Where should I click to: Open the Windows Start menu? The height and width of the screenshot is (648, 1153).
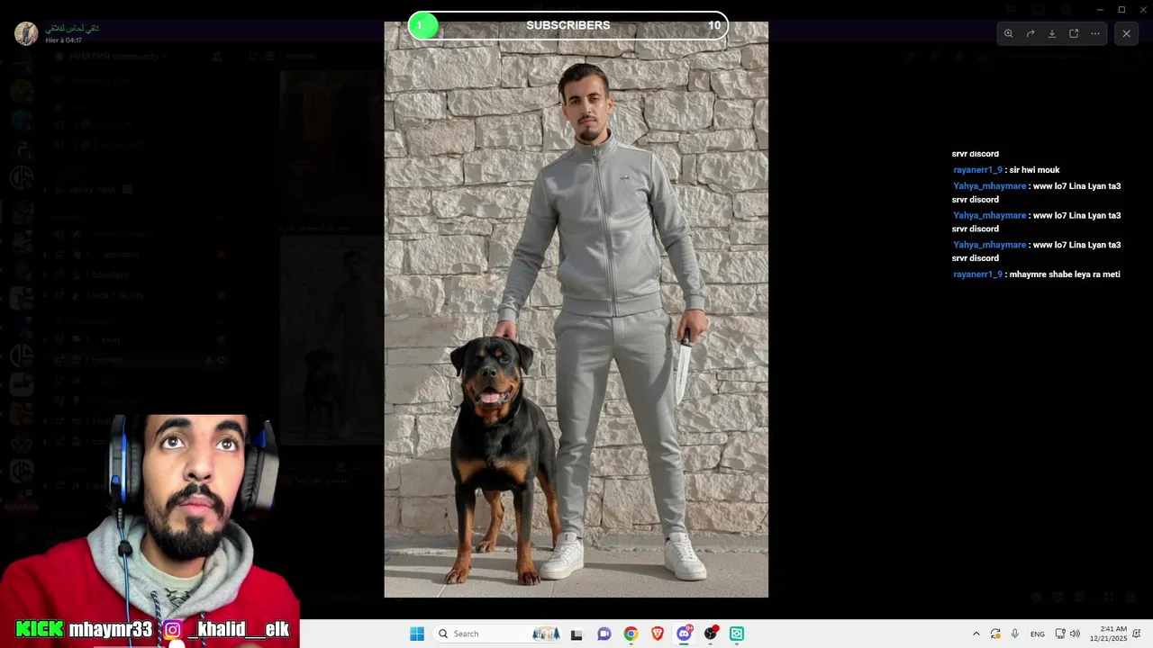tap(417, 634)
